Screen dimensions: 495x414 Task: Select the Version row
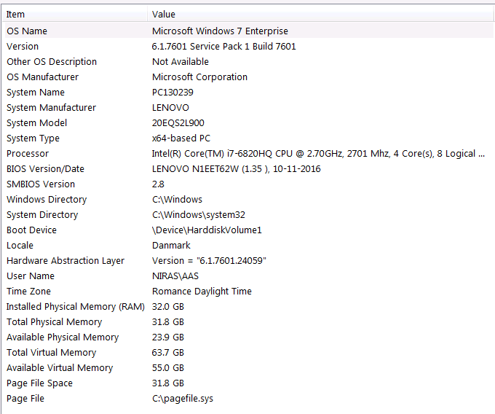pos(249,47)
